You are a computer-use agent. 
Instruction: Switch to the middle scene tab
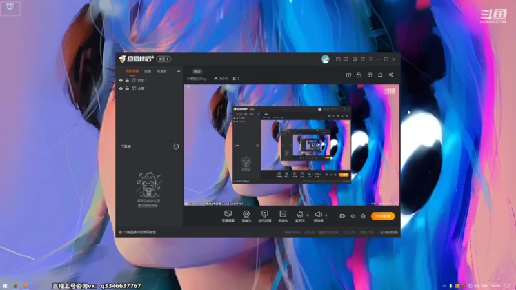pos(148,72)
